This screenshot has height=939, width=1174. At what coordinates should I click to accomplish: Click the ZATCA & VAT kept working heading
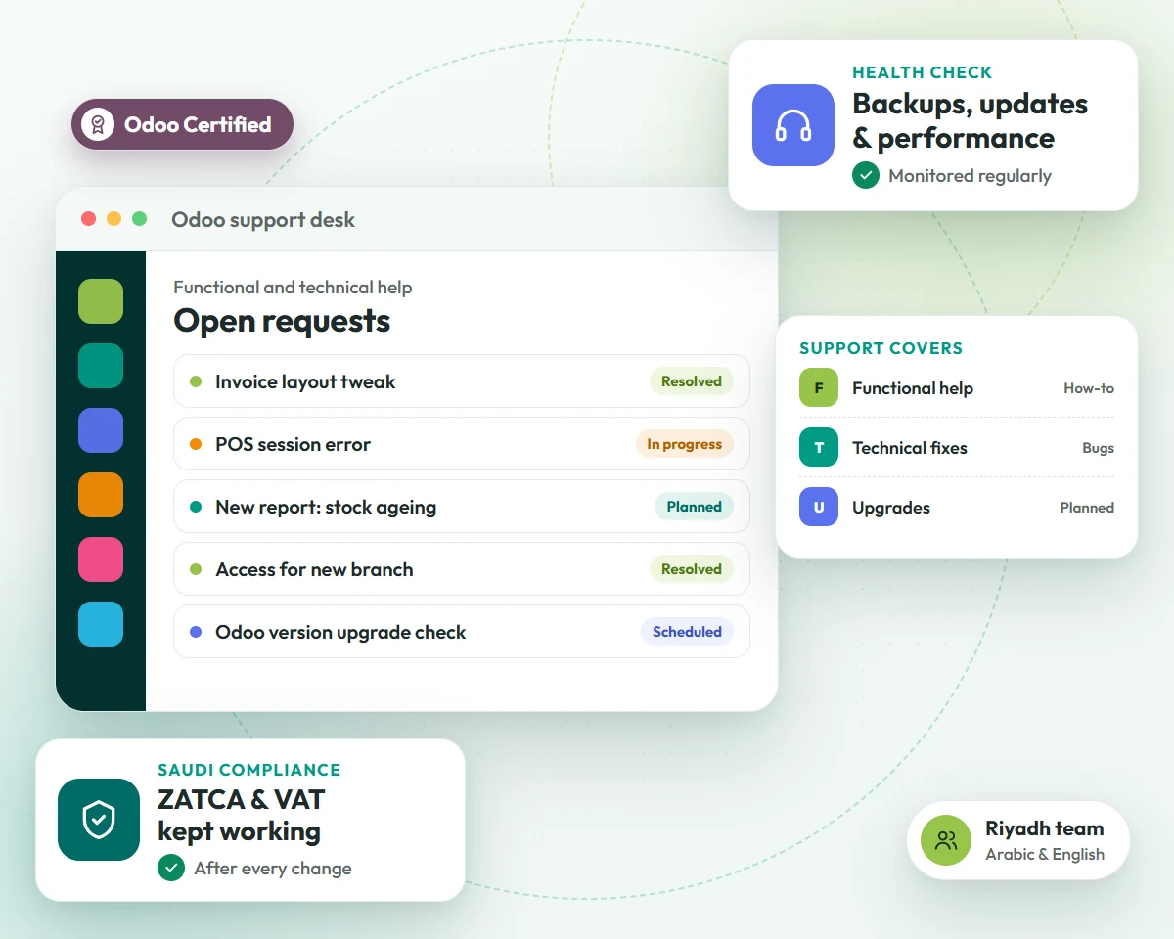[x=241, y=815]
